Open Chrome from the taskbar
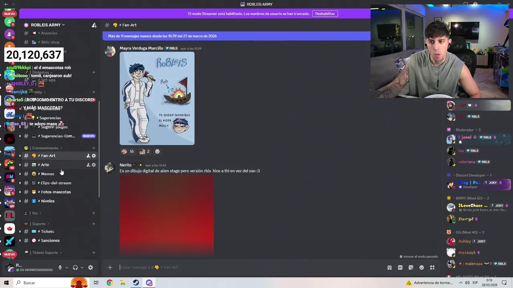 tap(109, 283)
